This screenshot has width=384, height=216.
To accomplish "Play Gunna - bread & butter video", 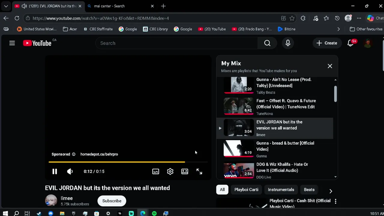I will pyautogui.click(x=274, y=149).
